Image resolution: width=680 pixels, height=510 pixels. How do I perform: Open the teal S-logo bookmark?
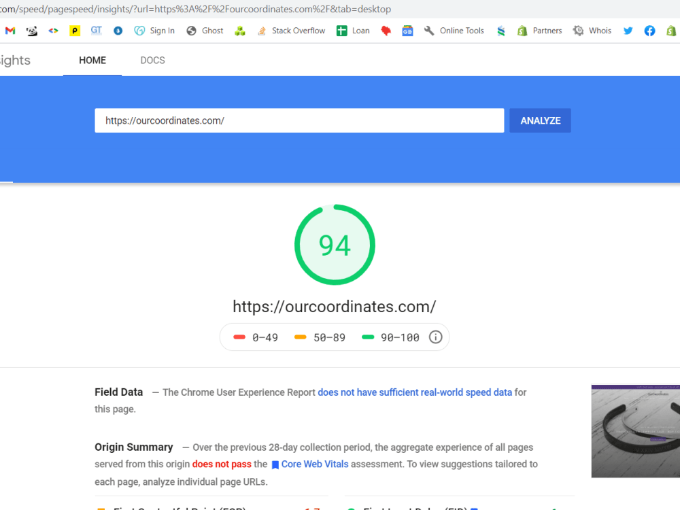[501, 31]
